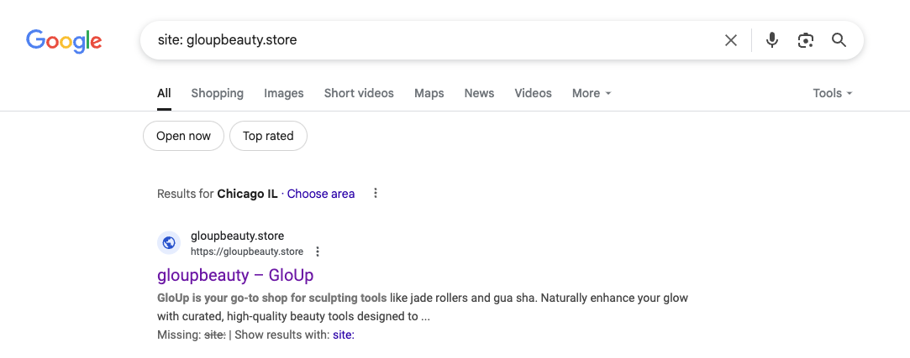
Task: Clear the search box with X icon
Action: click(x=731, y=40)
